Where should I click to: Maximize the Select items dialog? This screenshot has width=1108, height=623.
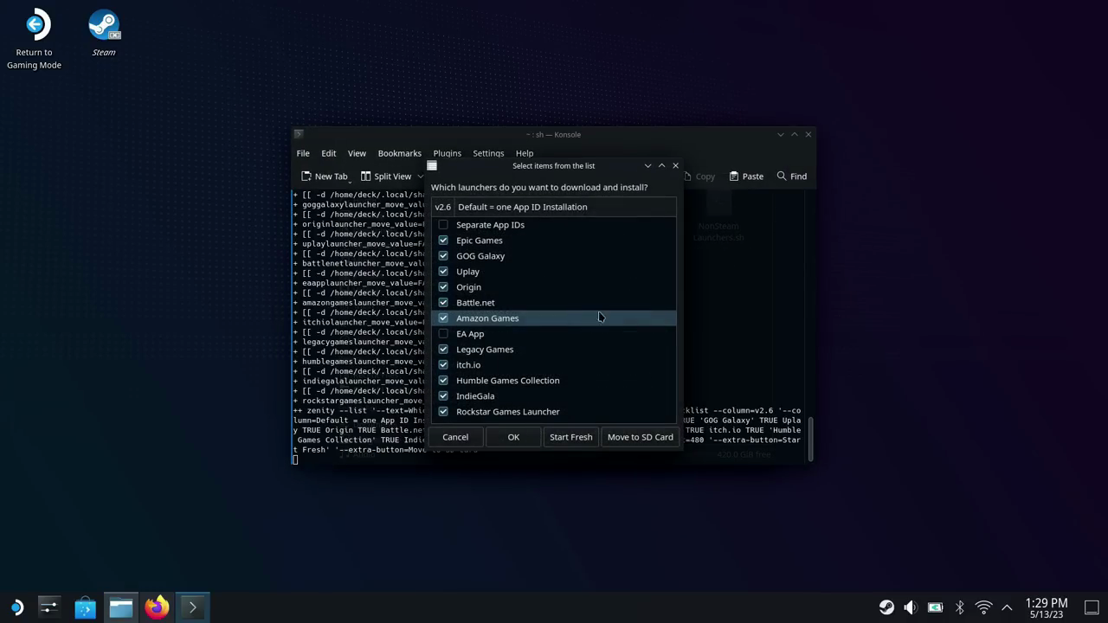click(661, 166)
